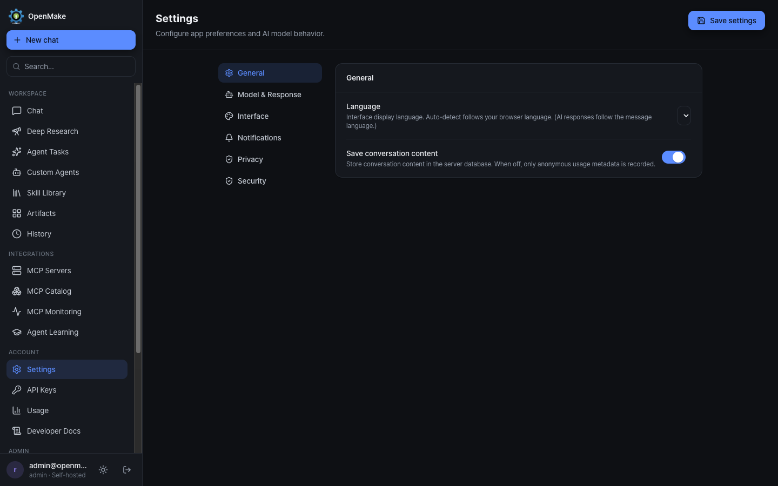Click the Artifacts grid icon
The width and height of the screenshot is (778, 486).
[17, 213]
